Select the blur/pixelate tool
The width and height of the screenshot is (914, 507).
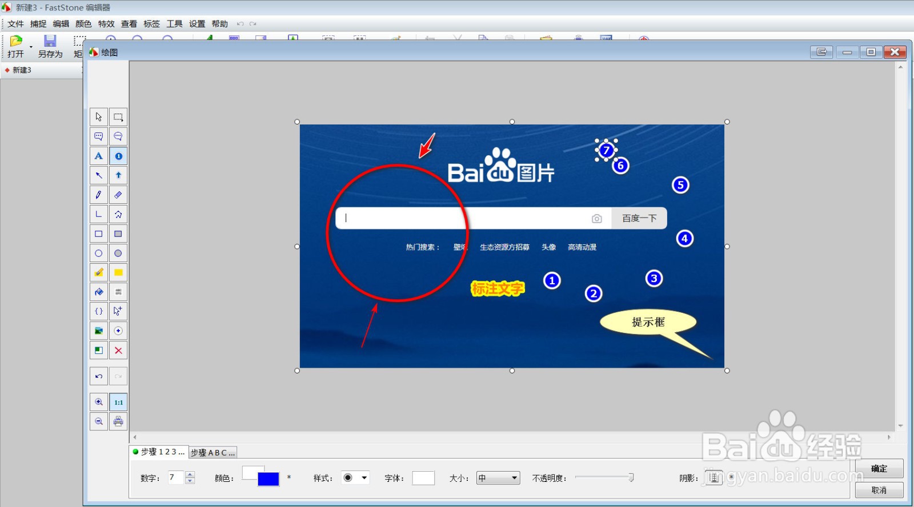[118, 292]
